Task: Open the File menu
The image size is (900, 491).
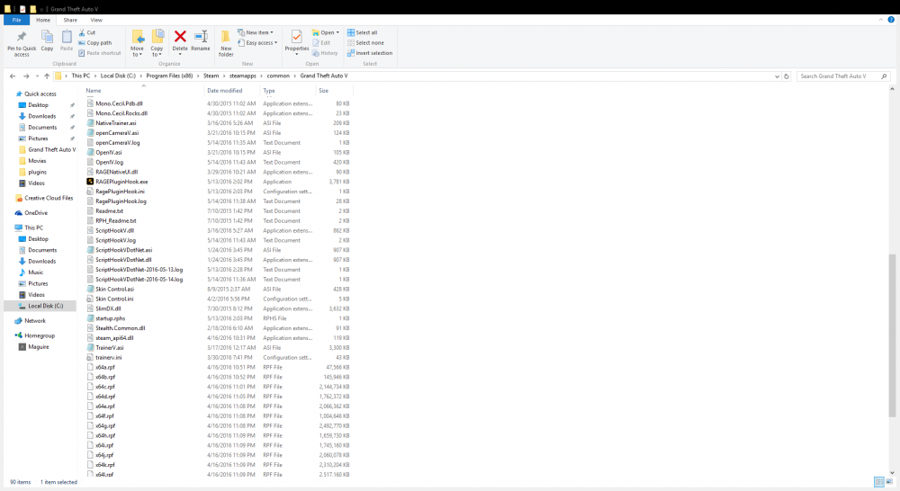Action: tap(16, 20)
